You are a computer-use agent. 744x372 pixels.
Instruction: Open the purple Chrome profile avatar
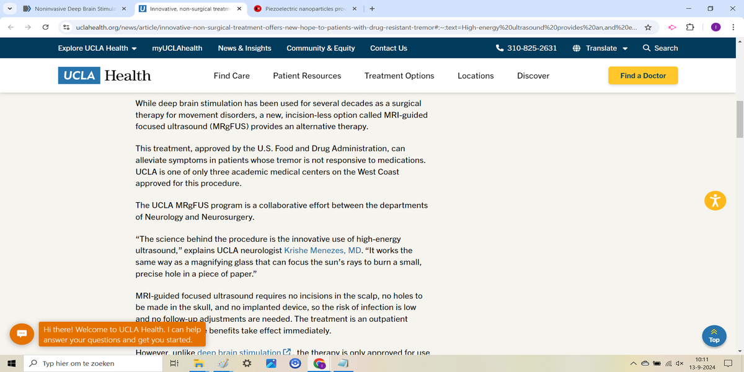(x=716, y=27)
